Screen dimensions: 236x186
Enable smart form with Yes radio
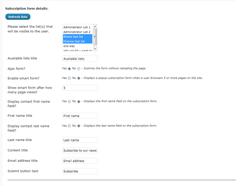tap(69, 78)
